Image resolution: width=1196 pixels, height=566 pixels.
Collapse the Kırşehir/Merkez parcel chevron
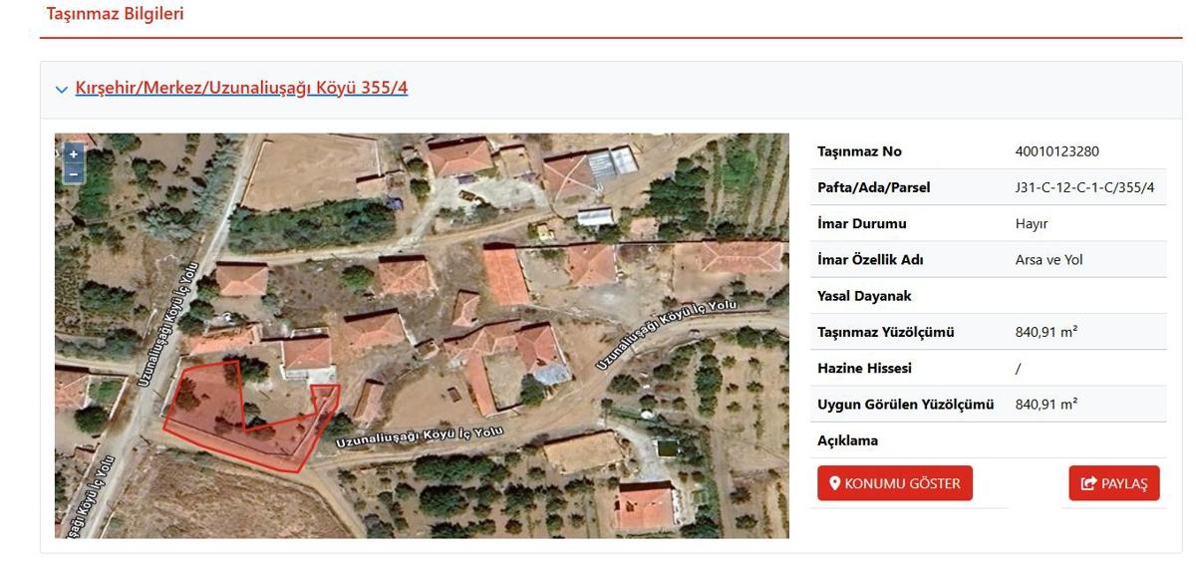pyautogui.click(x=62, y=90)
